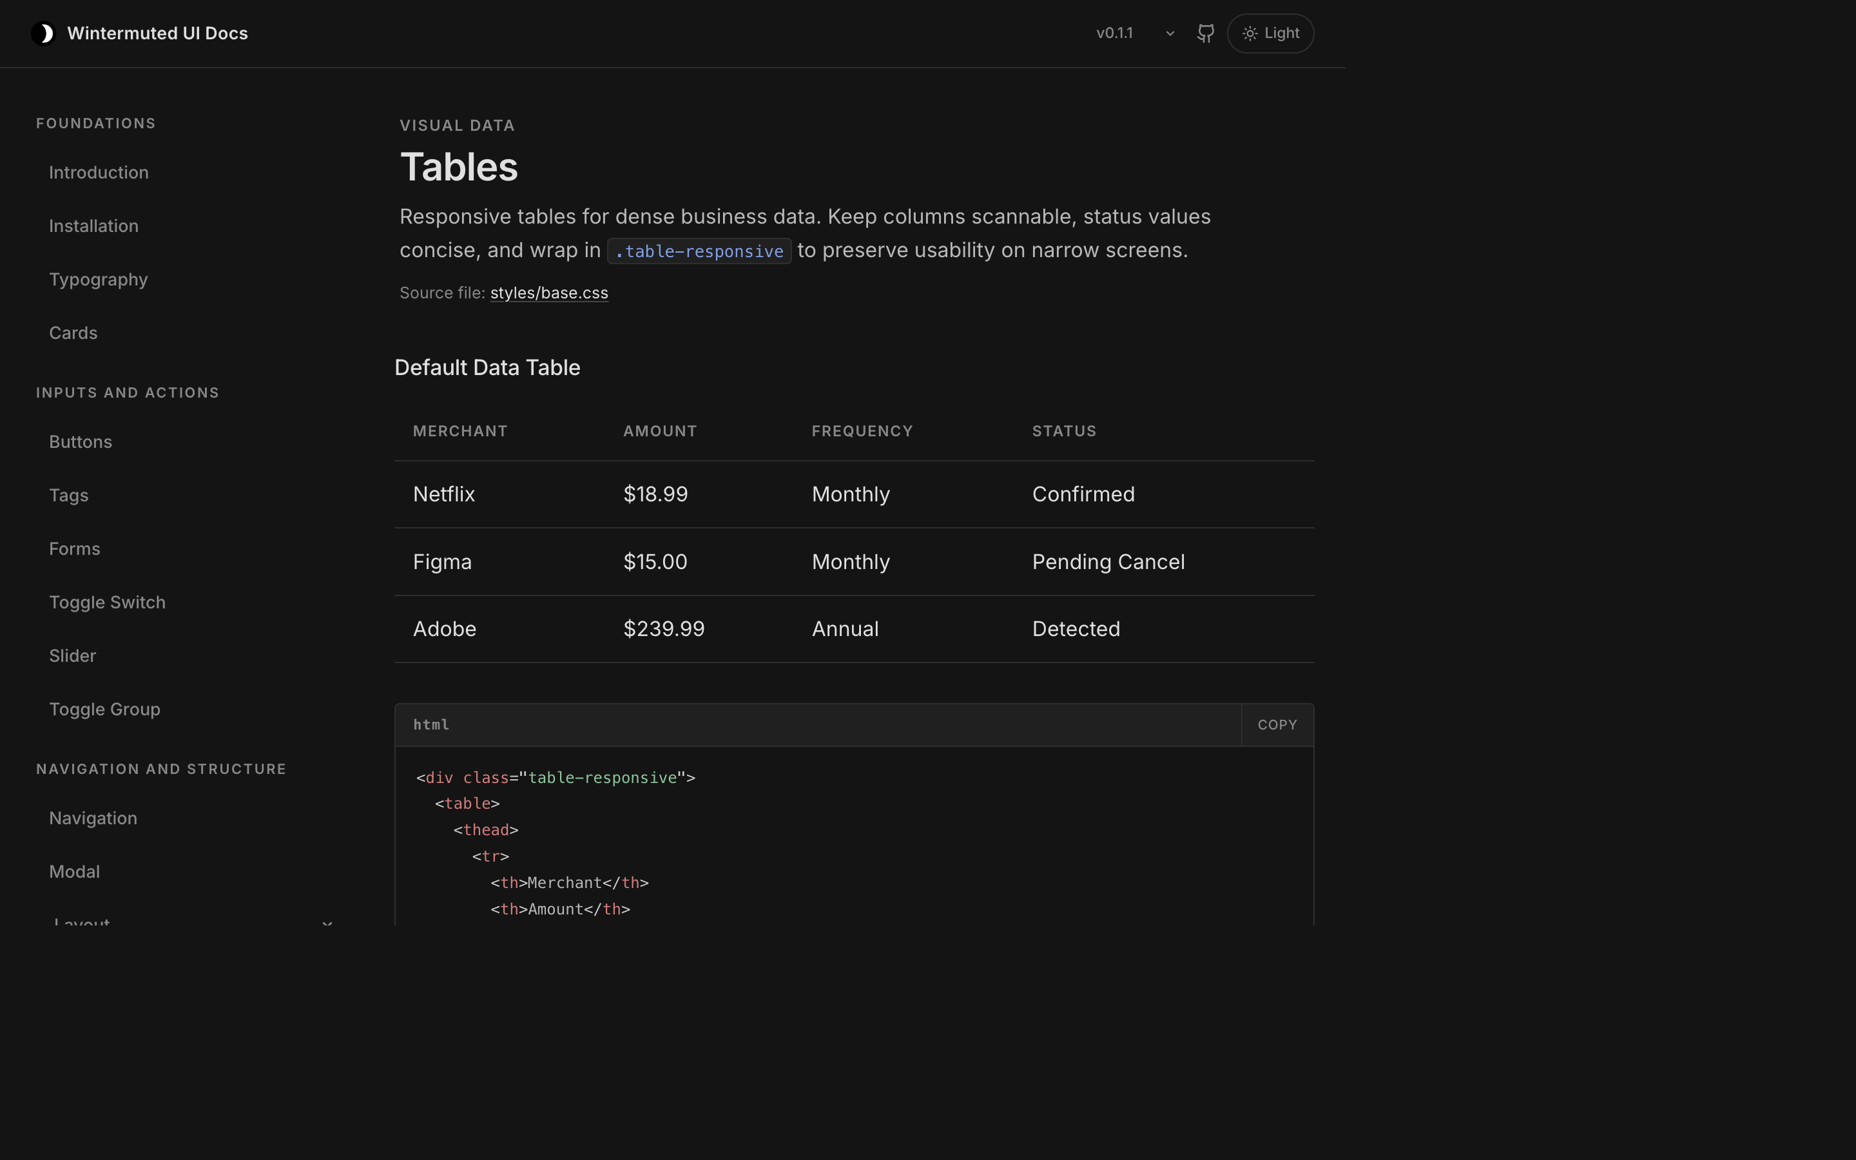Open Modal in the sidebar
Screen dimensions: 1856x1160
coord(74,873)
